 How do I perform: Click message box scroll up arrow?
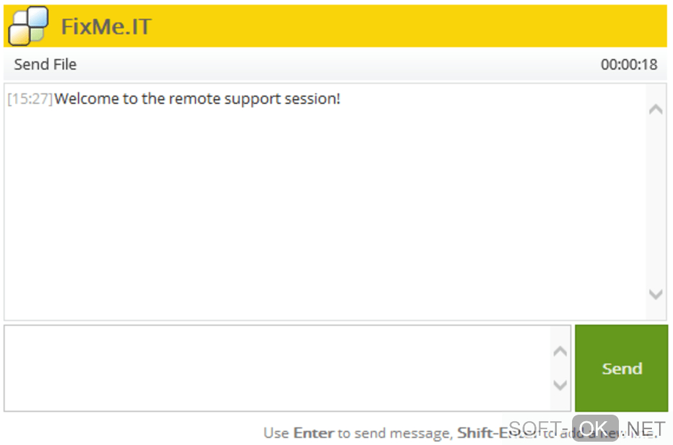click(560, 351)
